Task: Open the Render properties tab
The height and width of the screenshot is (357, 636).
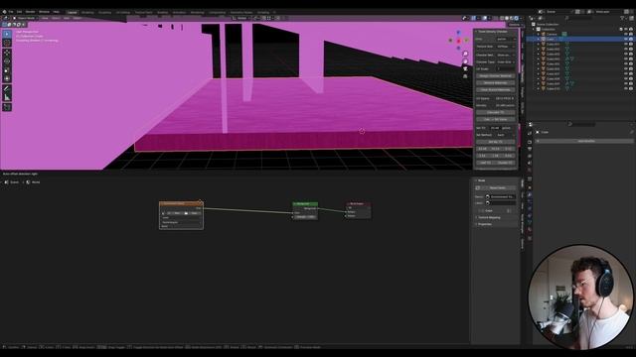Action: (530, 142)
